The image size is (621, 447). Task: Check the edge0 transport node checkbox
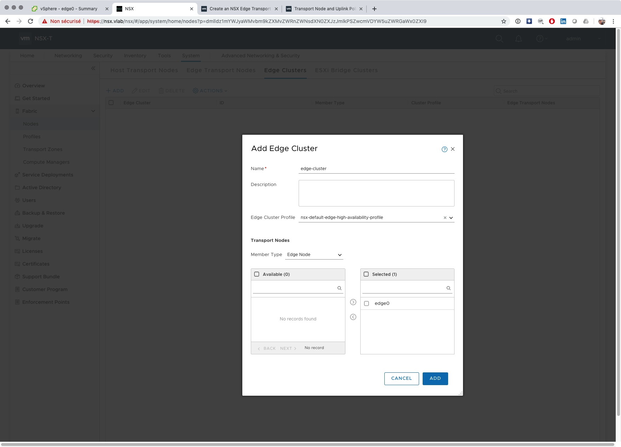[367, 303]
